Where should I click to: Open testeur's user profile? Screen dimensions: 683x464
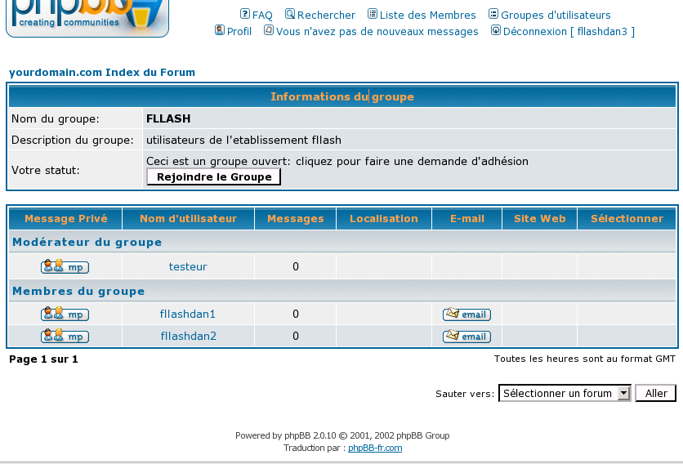[188, 266]
